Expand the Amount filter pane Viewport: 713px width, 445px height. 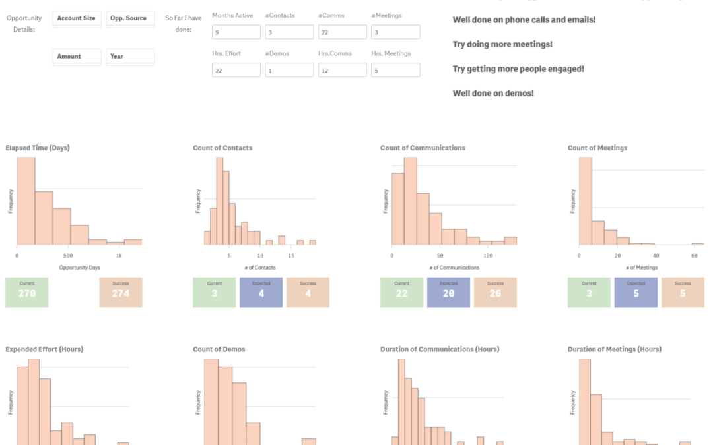pos(77,57)
